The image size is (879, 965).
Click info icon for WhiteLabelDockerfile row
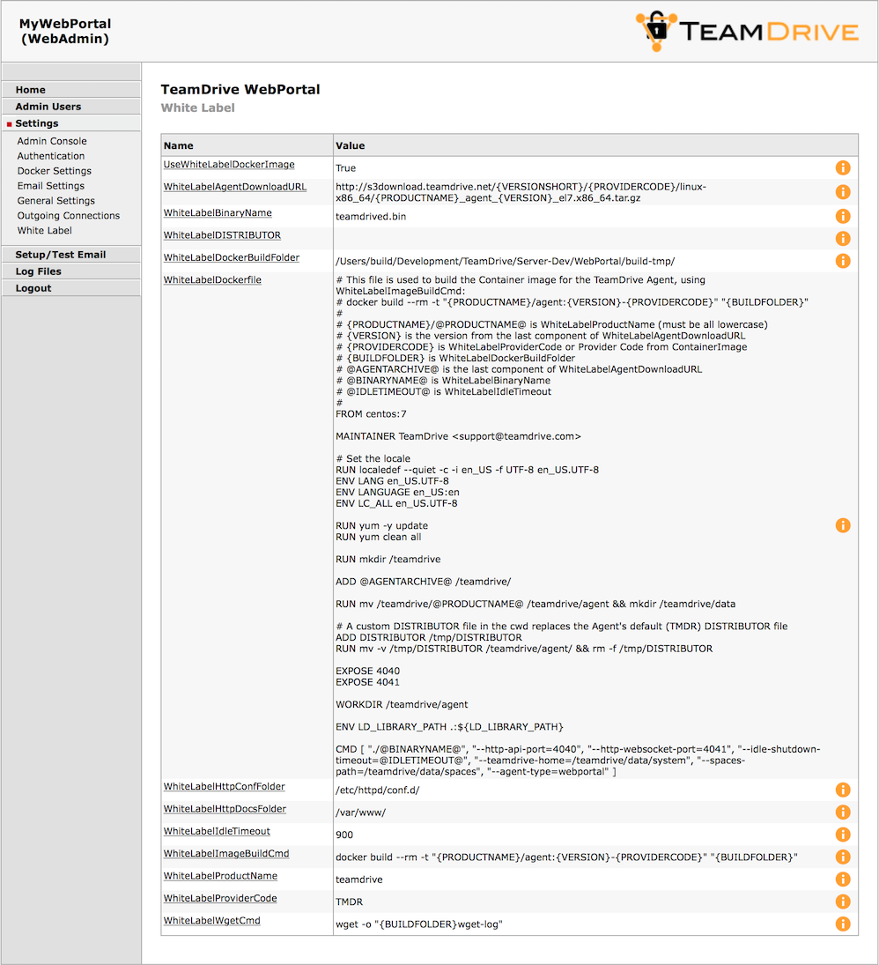tap(843, 525)
